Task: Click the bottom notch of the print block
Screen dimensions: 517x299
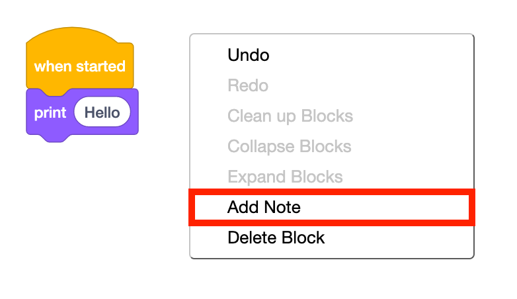Action: pyautogui.click(x=50, y=137)
